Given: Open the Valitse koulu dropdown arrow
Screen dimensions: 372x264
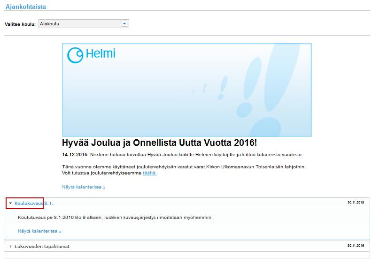Looking at the screenshot, I should click(x=124, y=23).
